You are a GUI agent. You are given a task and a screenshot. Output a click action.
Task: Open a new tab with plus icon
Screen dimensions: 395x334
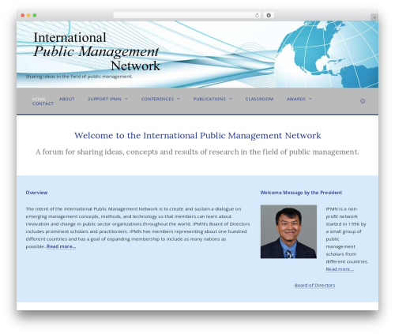(374, 17)
